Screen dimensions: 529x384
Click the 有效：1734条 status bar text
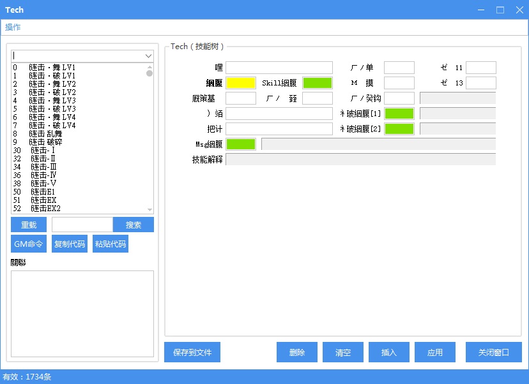click(27, 376)
